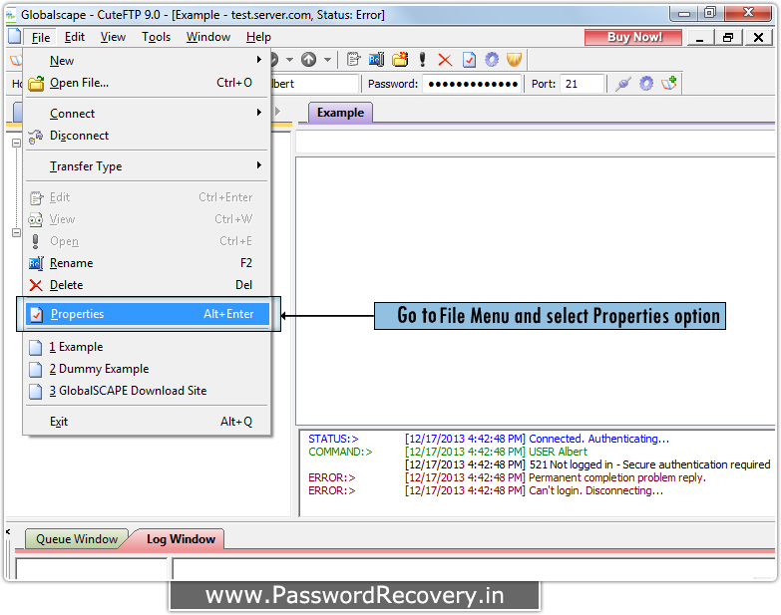
Task: Open the Window menu
Action: (208, 37)
